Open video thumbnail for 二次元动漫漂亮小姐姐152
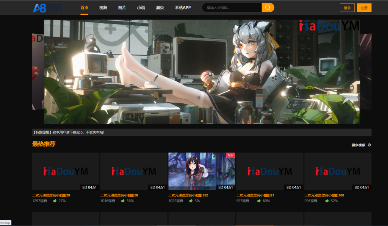 pos(202,171)
